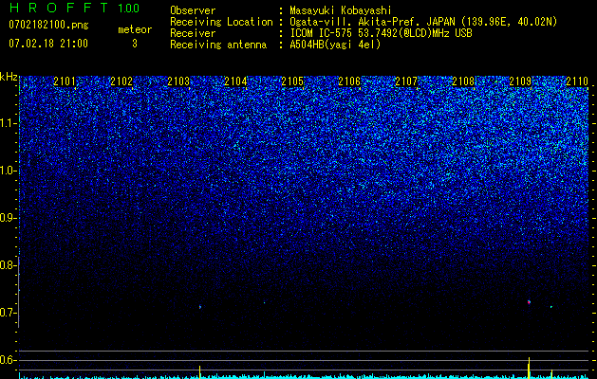
Task: Click the faint echo dot past 2104
Action: 264,303
